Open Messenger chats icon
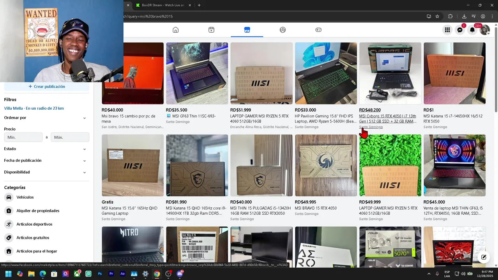 (460, 30)
